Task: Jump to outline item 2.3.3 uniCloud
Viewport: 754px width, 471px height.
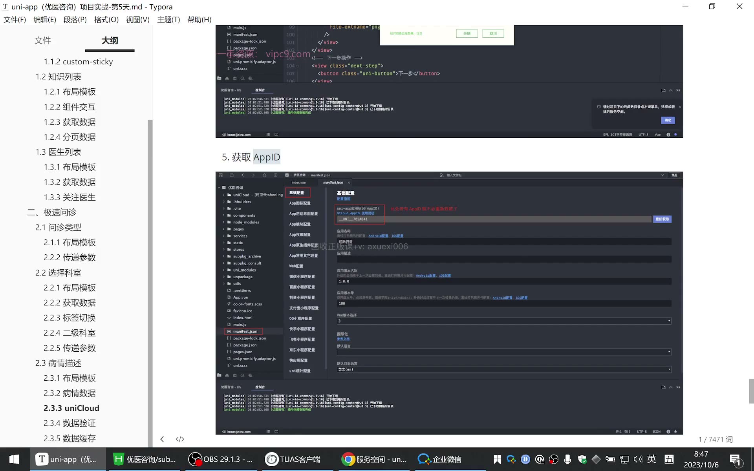Action: 71,408
